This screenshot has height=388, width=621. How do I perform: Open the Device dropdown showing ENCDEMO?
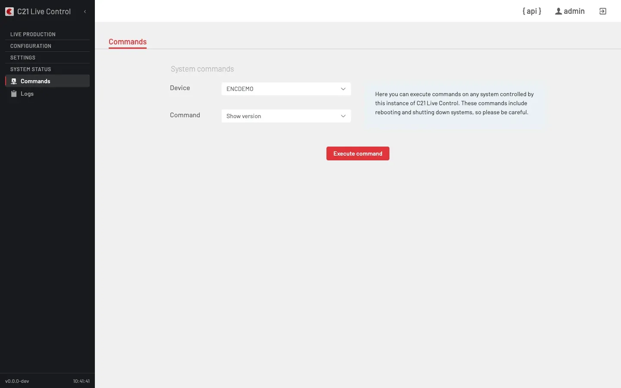coord(286,89)
